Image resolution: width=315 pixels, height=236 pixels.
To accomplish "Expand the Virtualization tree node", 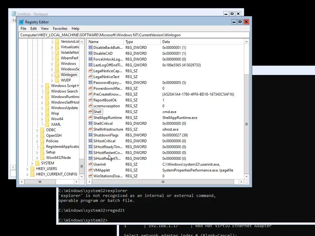I will [x=52, y=47].
